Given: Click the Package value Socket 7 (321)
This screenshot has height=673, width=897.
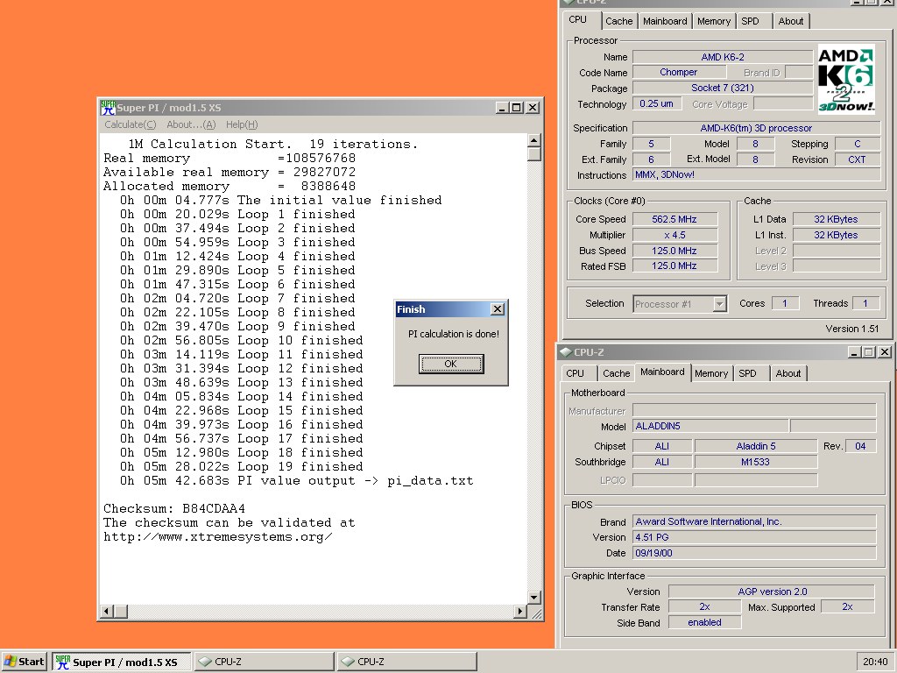Looking at the screenshot, I should pos(723,89).
